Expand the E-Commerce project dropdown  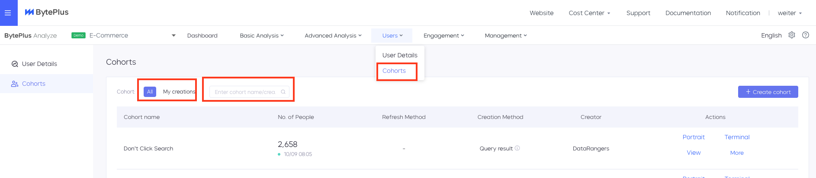pos(173,35)
